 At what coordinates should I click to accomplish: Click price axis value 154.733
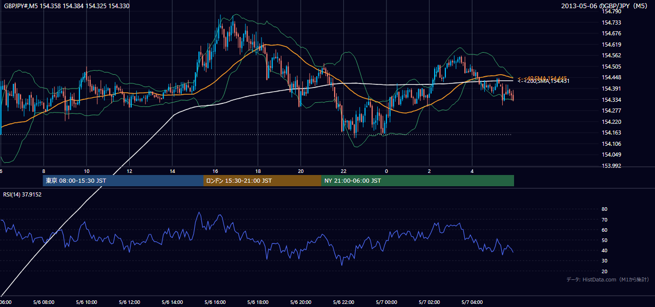tap(612, 23)
